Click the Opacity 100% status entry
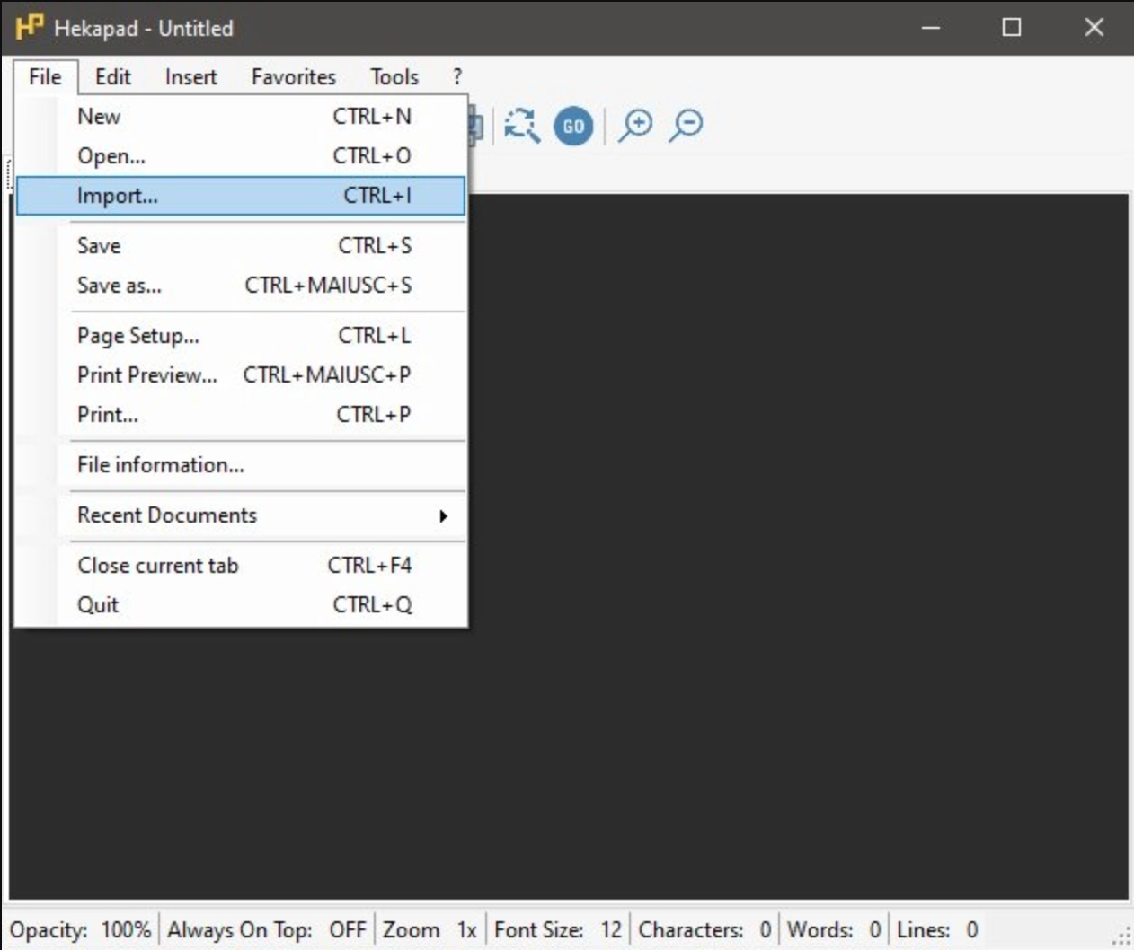This screenshot has width=1134, height=950. click(81, 929)
